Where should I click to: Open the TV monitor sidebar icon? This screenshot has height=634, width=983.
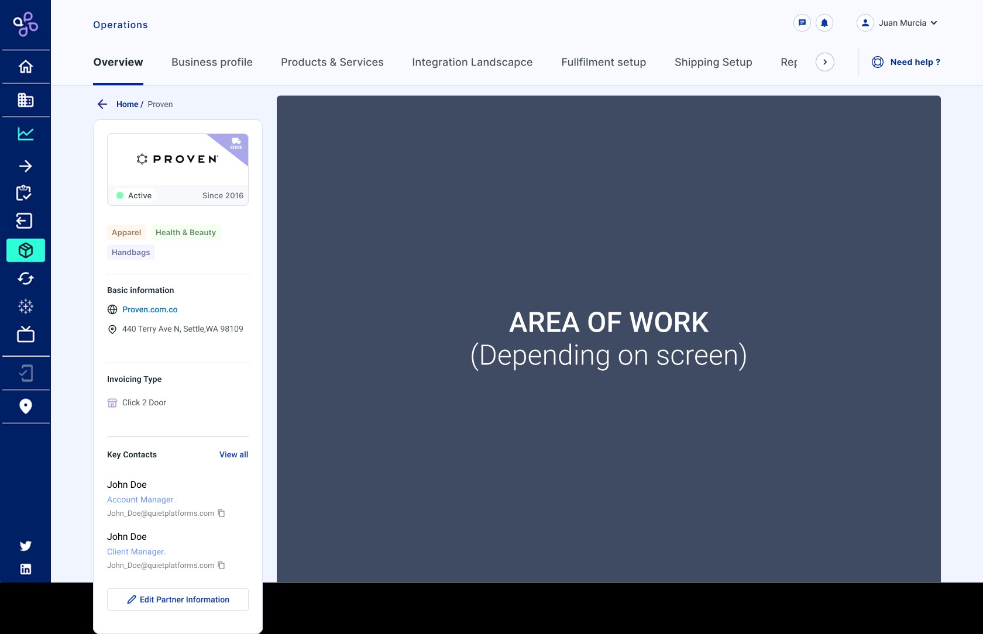(x=25, y=334)
